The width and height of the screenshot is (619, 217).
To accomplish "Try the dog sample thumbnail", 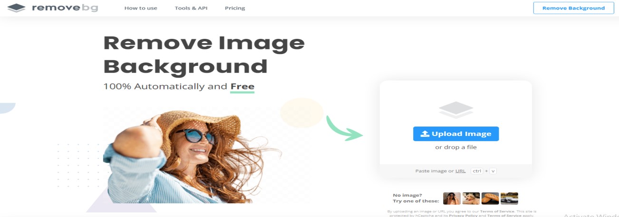I will tap(471, 198).
